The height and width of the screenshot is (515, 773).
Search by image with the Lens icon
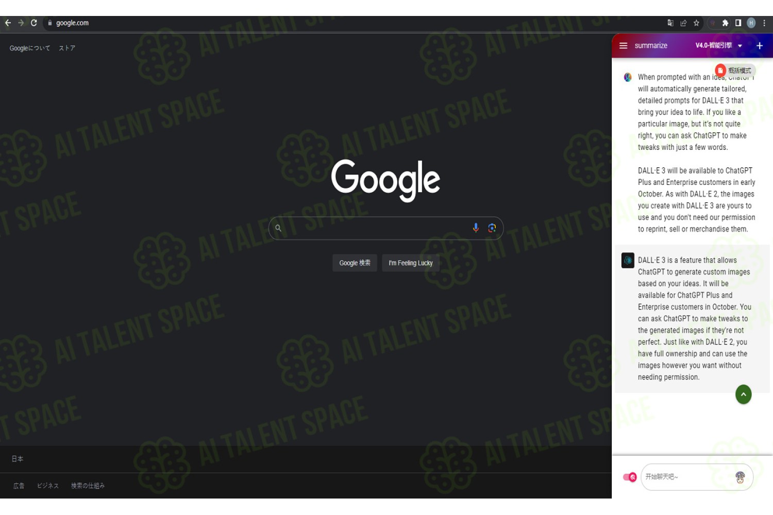point(492,228)
